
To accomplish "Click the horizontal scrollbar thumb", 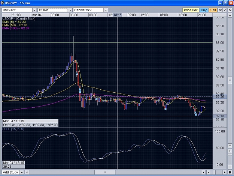I will [x=105, y=172].
